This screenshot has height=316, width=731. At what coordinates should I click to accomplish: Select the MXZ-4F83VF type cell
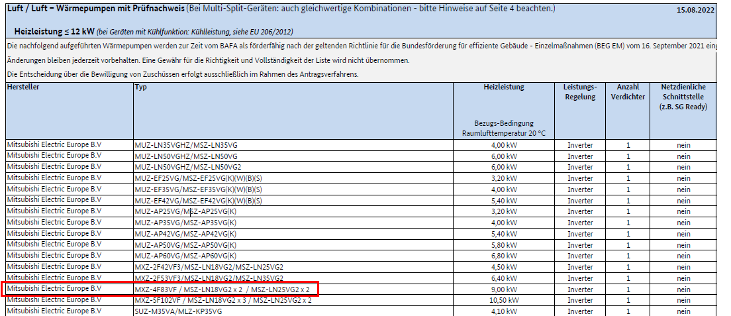293,290
